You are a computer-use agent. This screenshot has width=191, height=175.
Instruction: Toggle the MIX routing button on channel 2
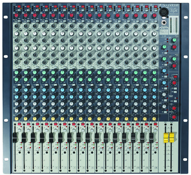(x=28, y=130)
